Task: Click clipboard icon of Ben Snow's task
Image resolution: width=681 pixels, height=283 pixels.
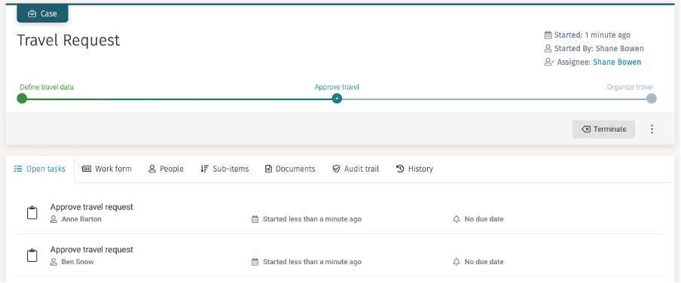Action: click(32, 255)
